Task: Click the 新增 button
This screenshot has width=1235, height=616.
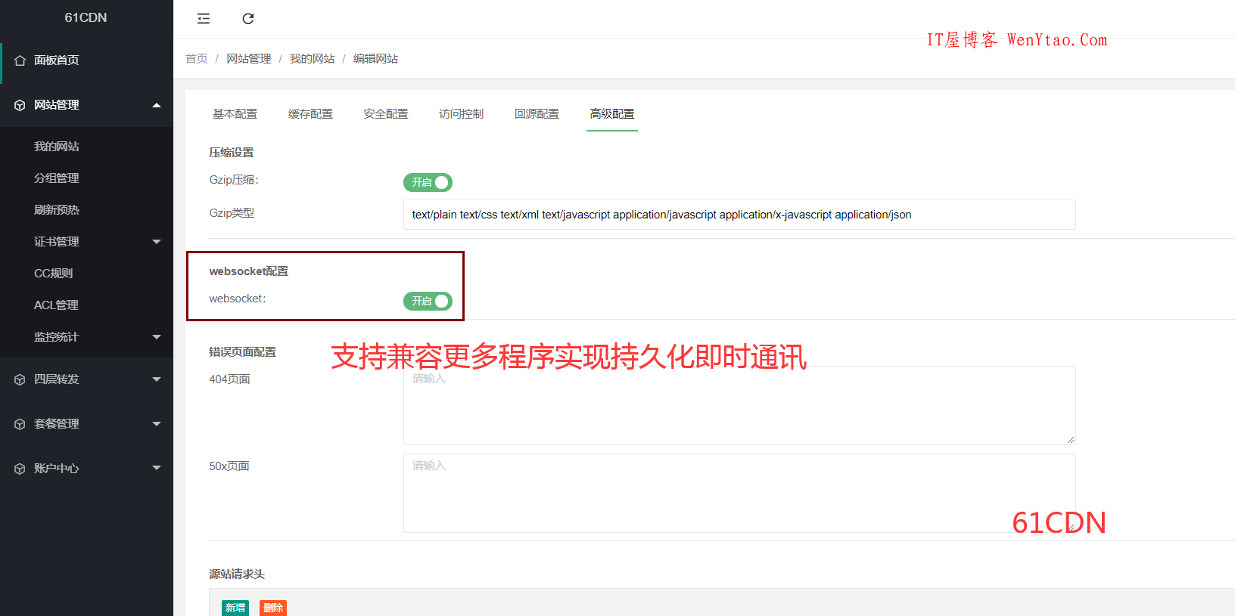Action: point(235,608)
